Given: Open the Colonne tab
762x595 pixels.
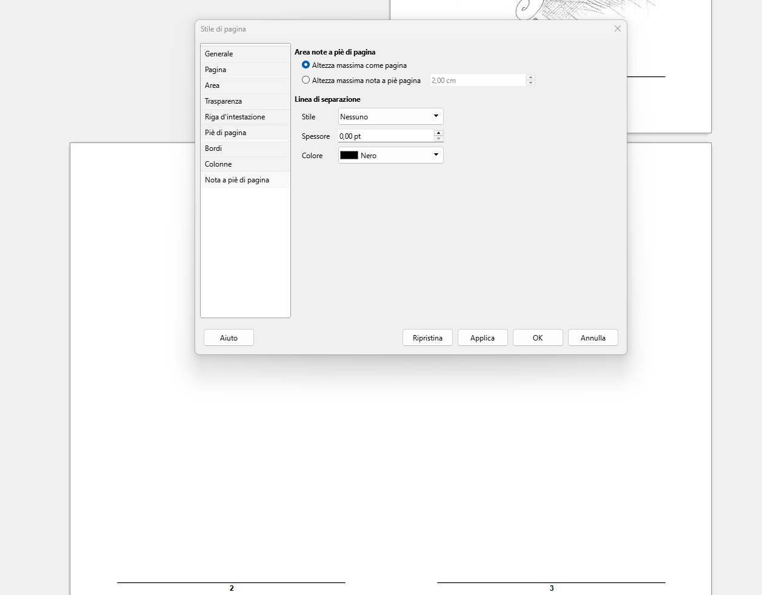Looking at the screenshot, I should 246,164.
